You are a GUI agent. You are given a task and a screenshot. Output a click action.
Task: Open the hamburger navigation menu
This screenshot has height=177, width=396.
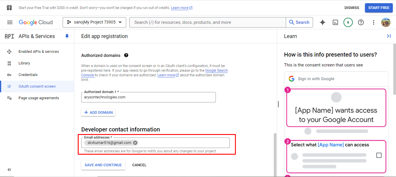click(x=10, y=22)
